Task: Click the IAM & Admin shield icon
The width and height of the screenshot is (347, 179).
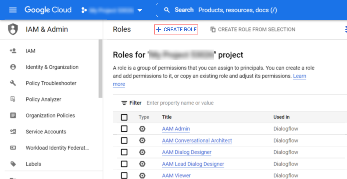Action: click(13, 29)
